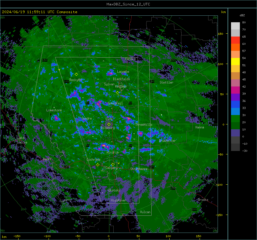
Task: Click the Innisfail label
Action: tap(115, 103)
